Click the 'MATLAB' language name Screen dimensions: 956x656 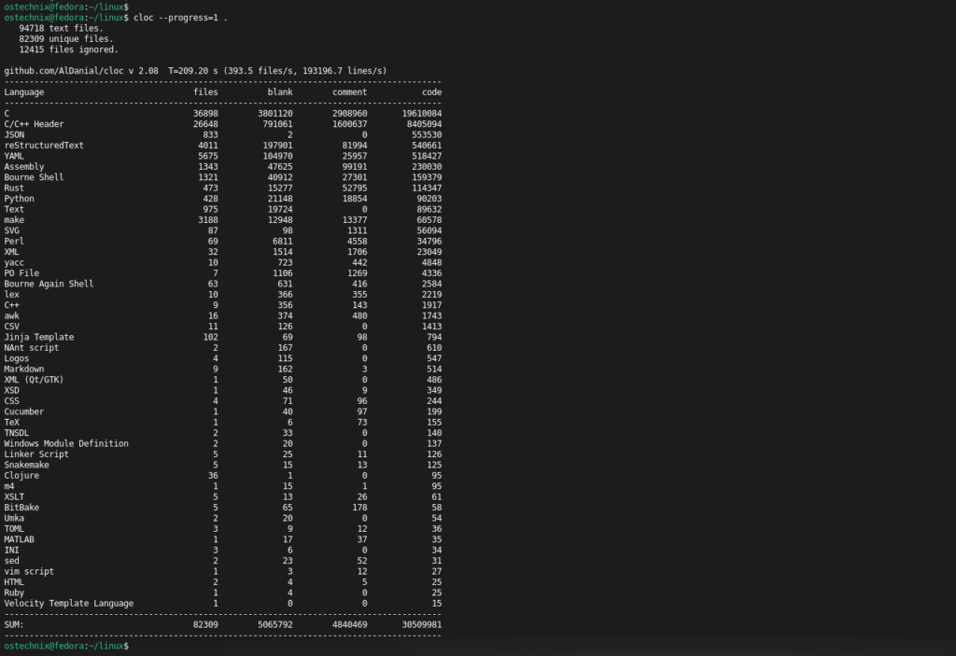click(x=19, y=539)
